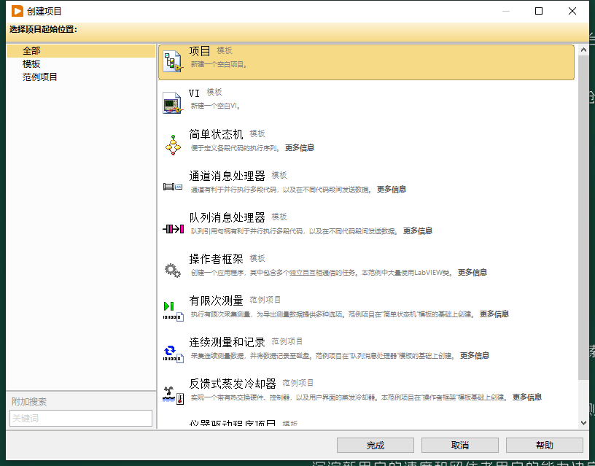Click the 反馈式蒸发冷却器 icon
Viewport: 595px width, 466px height.
[x=174, y=395]
